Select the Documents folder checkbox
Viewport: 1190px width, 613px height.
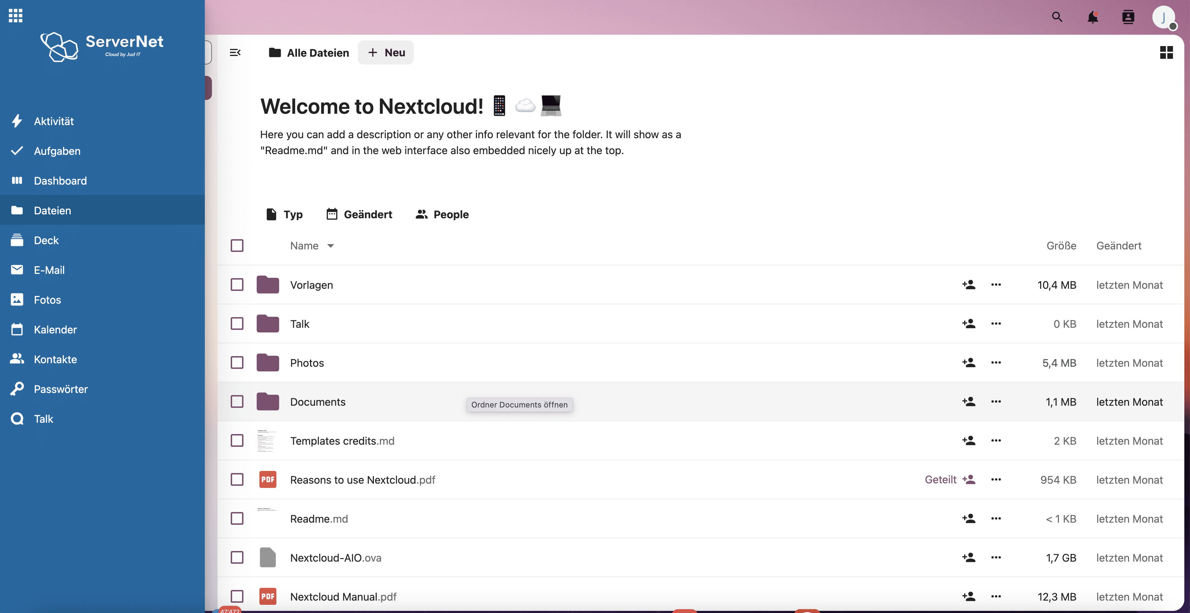pos(237,401)
